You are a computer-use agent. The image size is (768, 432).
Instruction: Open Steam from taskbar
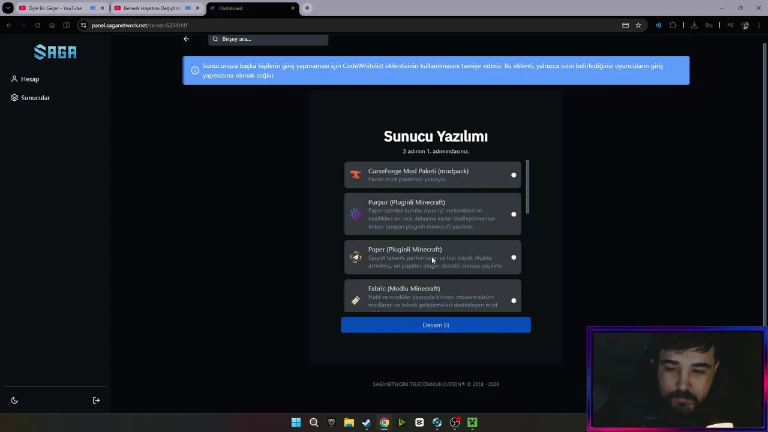367,422
